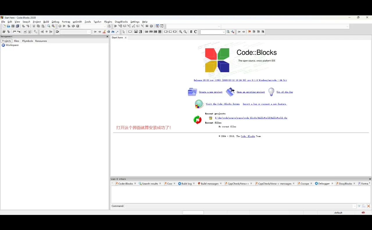Start debugging via the Debug/Continue icon

(115, 26)
